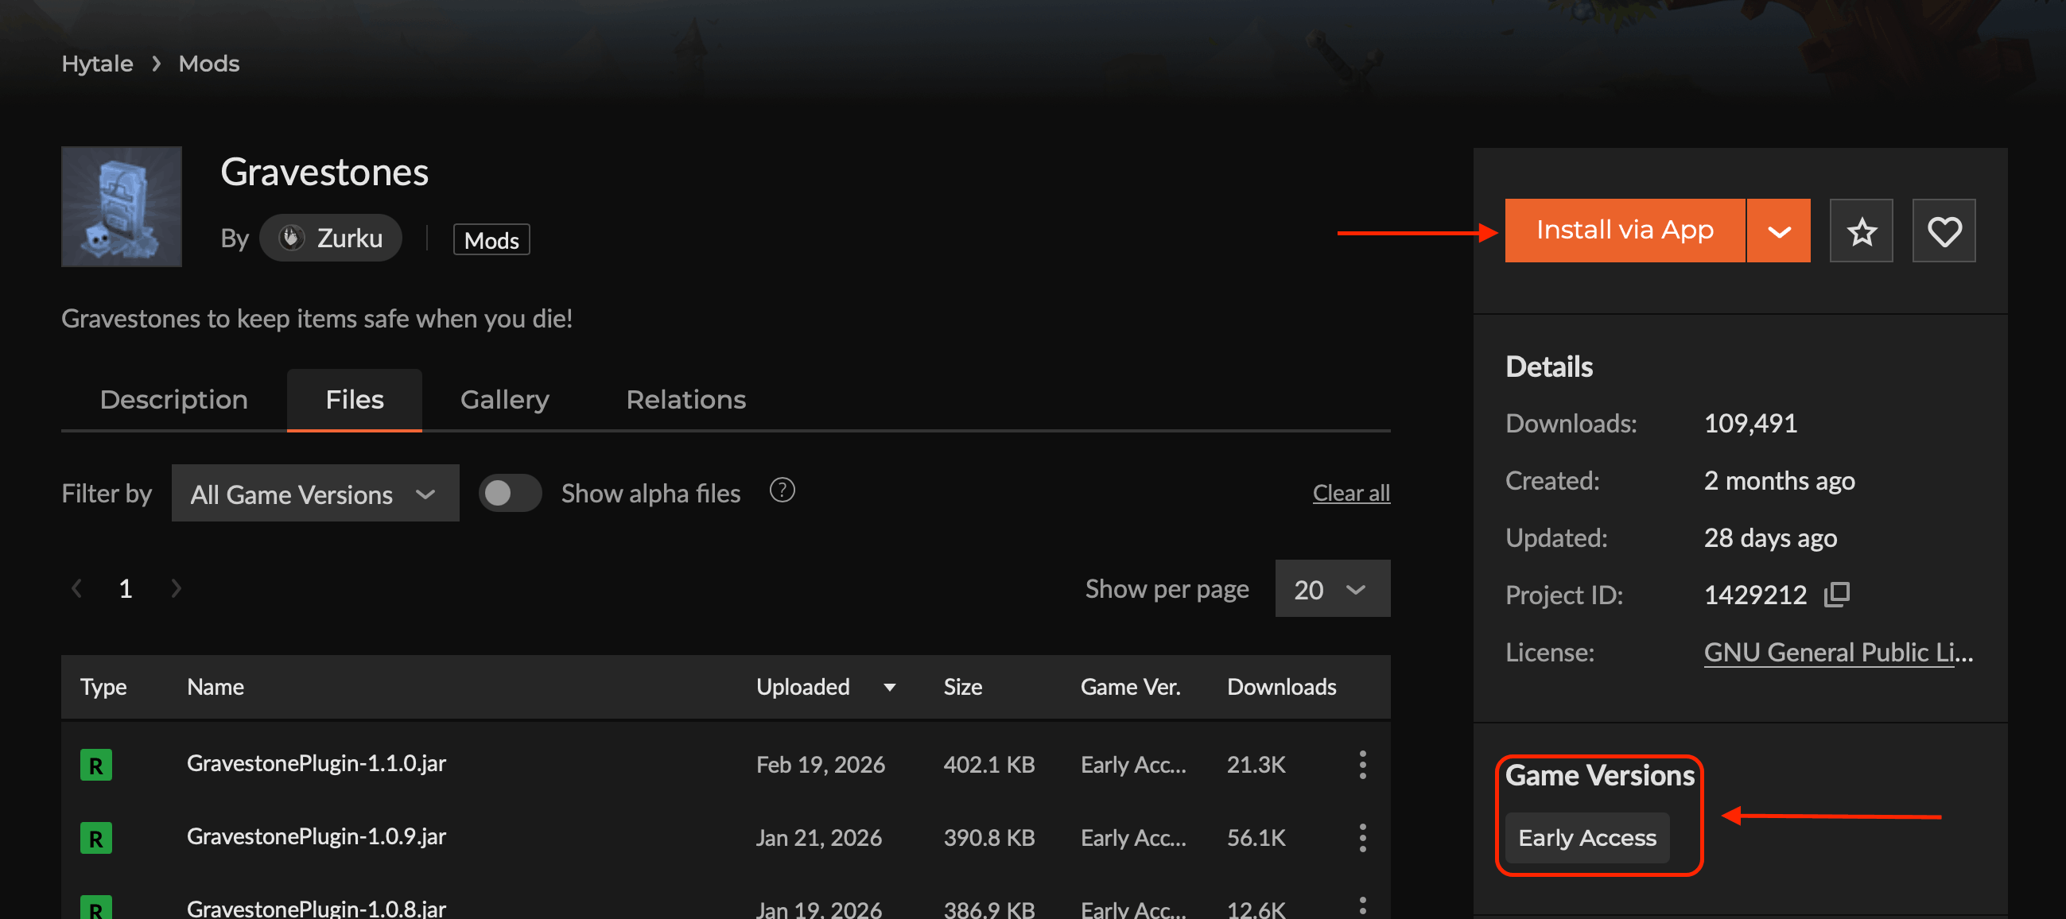Go to previous page arrow
2066x919 pixels.
77,588
